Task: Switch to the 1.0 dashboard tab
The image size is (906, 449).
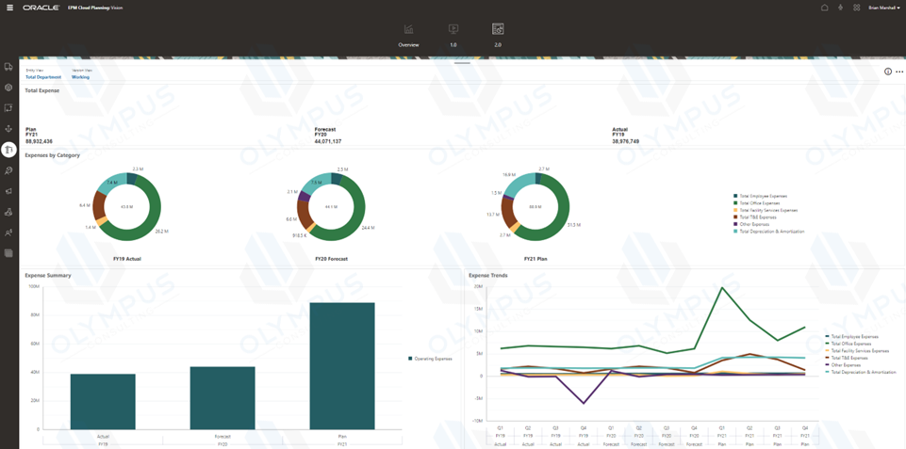Action: pos(453,36)
